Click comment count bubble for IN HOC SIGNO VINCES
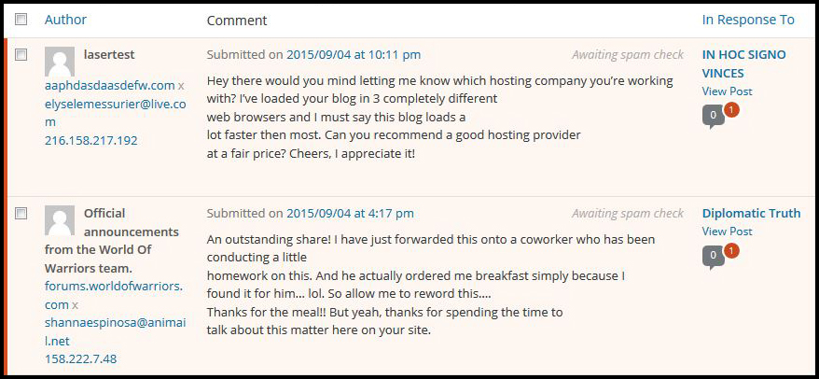 pos(713,116)
